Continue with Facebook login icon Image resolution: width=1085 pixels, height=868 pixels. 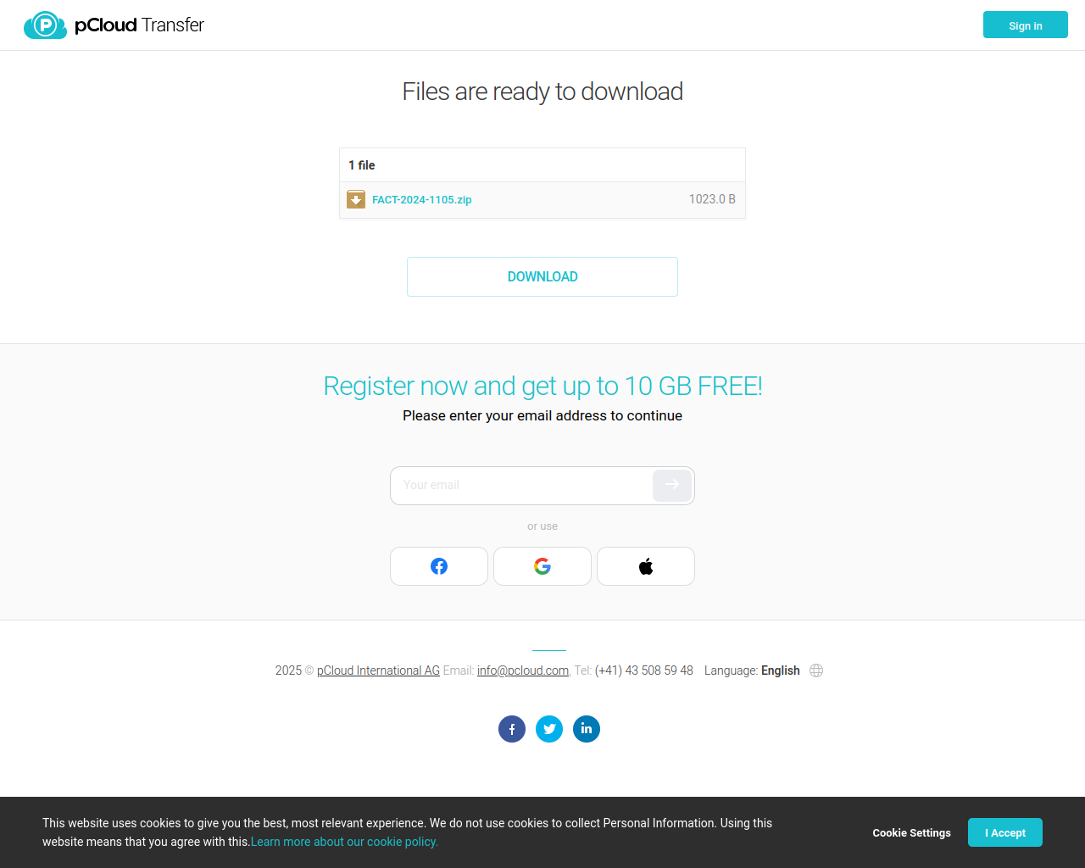click(439, 566)
